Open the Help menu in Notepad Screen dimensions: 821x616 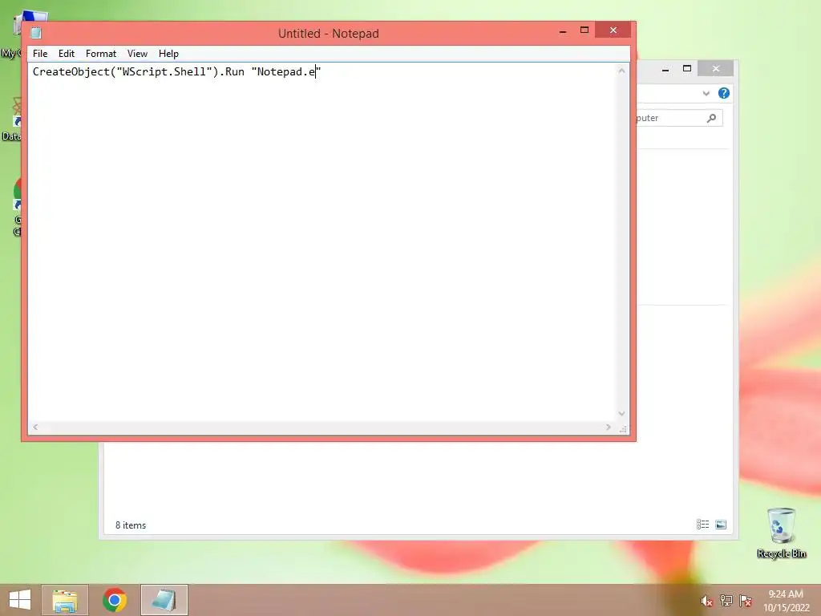pyautogui.click(x=168, y=54)
